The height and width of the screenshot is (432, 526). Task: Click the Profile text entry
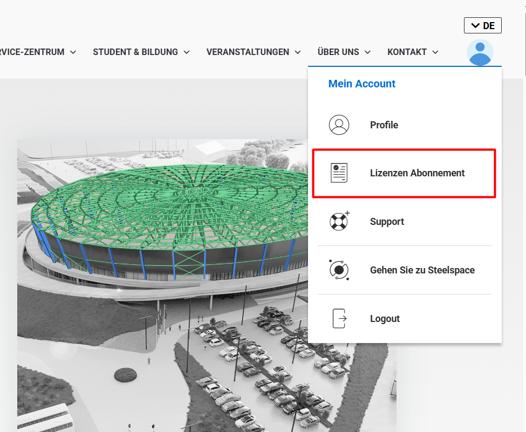point(384,125)
